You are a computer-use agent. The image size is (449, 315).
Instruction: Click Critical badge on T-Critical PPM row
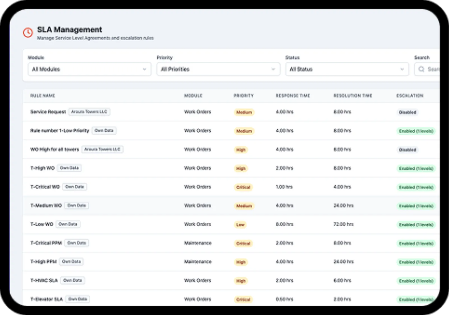pos(243,243)
